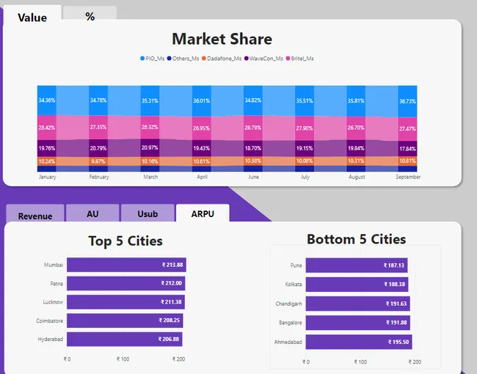
Task: Click the Others_Ms legend color dot
Action: (x=169, y=59)
